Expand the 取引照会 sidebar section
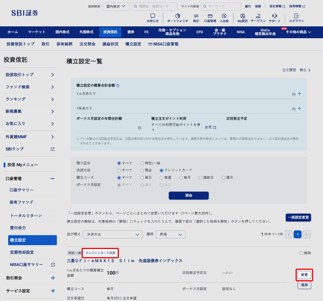This screenshot has width=323, height=301. click(53, 278)
